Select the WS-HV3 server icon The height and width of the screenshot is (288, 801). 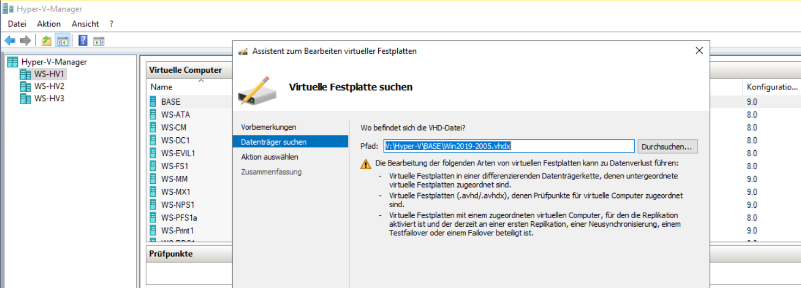tap(26, 99)
